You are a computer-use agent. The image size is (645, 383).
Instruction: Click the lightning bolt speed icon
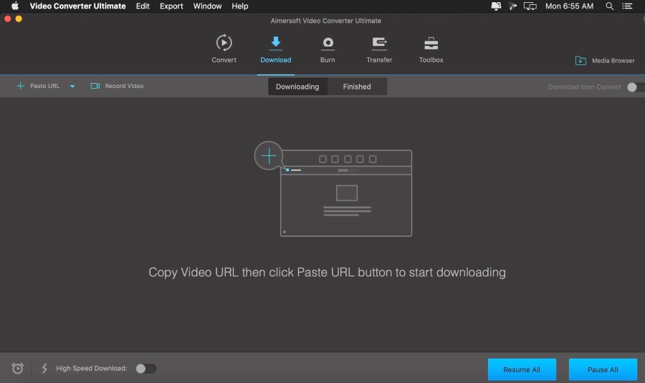click(x=44, y=368)
